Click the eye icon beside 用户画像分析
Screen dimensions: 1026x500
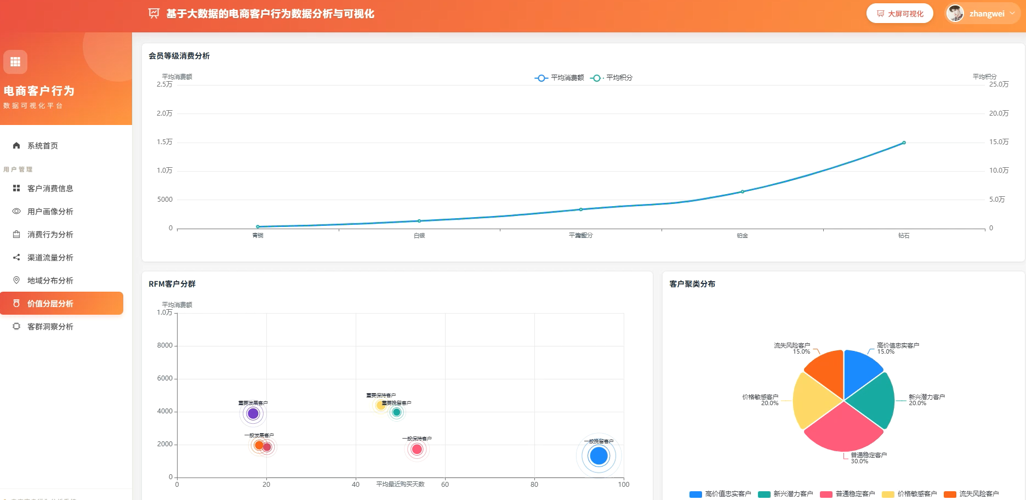16,211
